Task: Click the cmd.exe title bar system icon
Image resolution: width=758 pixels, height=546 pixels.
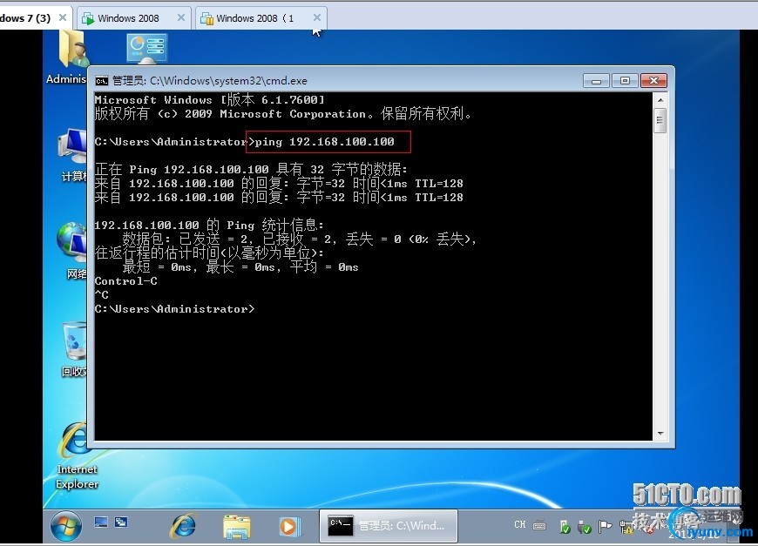Action: [x=102, y=81]
